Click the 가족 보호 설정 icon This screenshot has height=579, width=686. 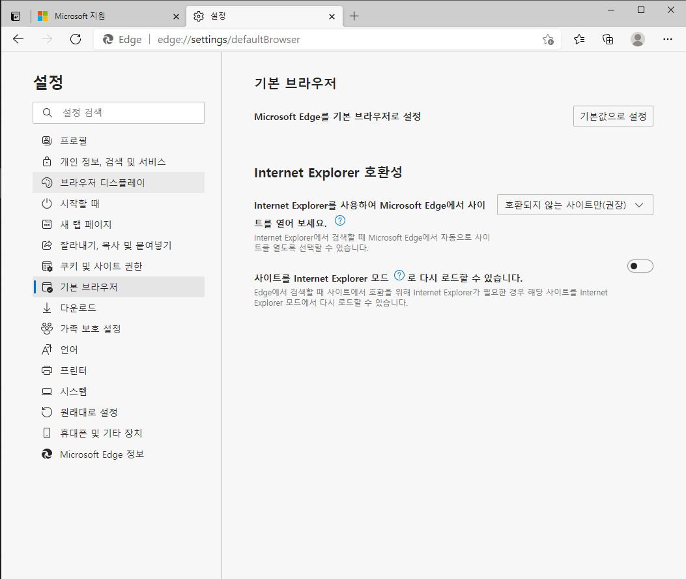pyautogui.click(x=47, y=329)
